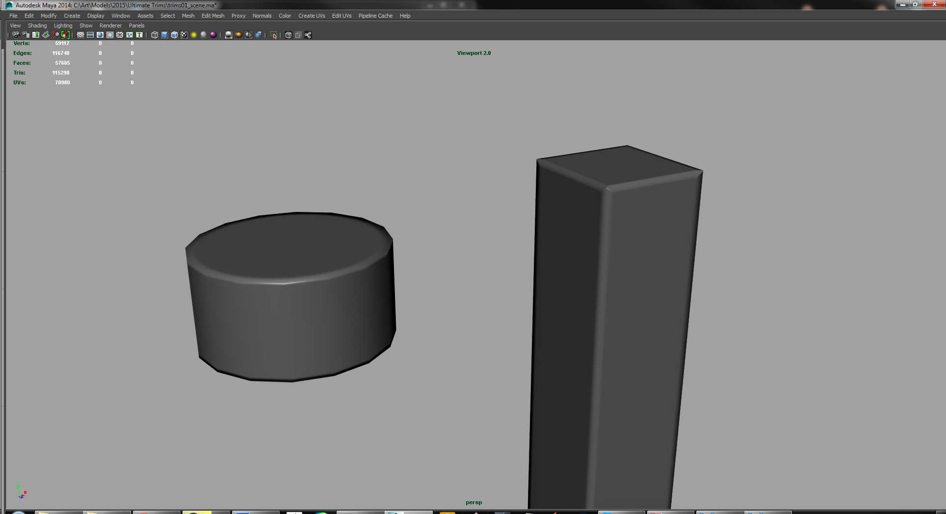Enable Textured display checker icon
Image resolution: width=946 pixels, height=514 pixels.
184,35
